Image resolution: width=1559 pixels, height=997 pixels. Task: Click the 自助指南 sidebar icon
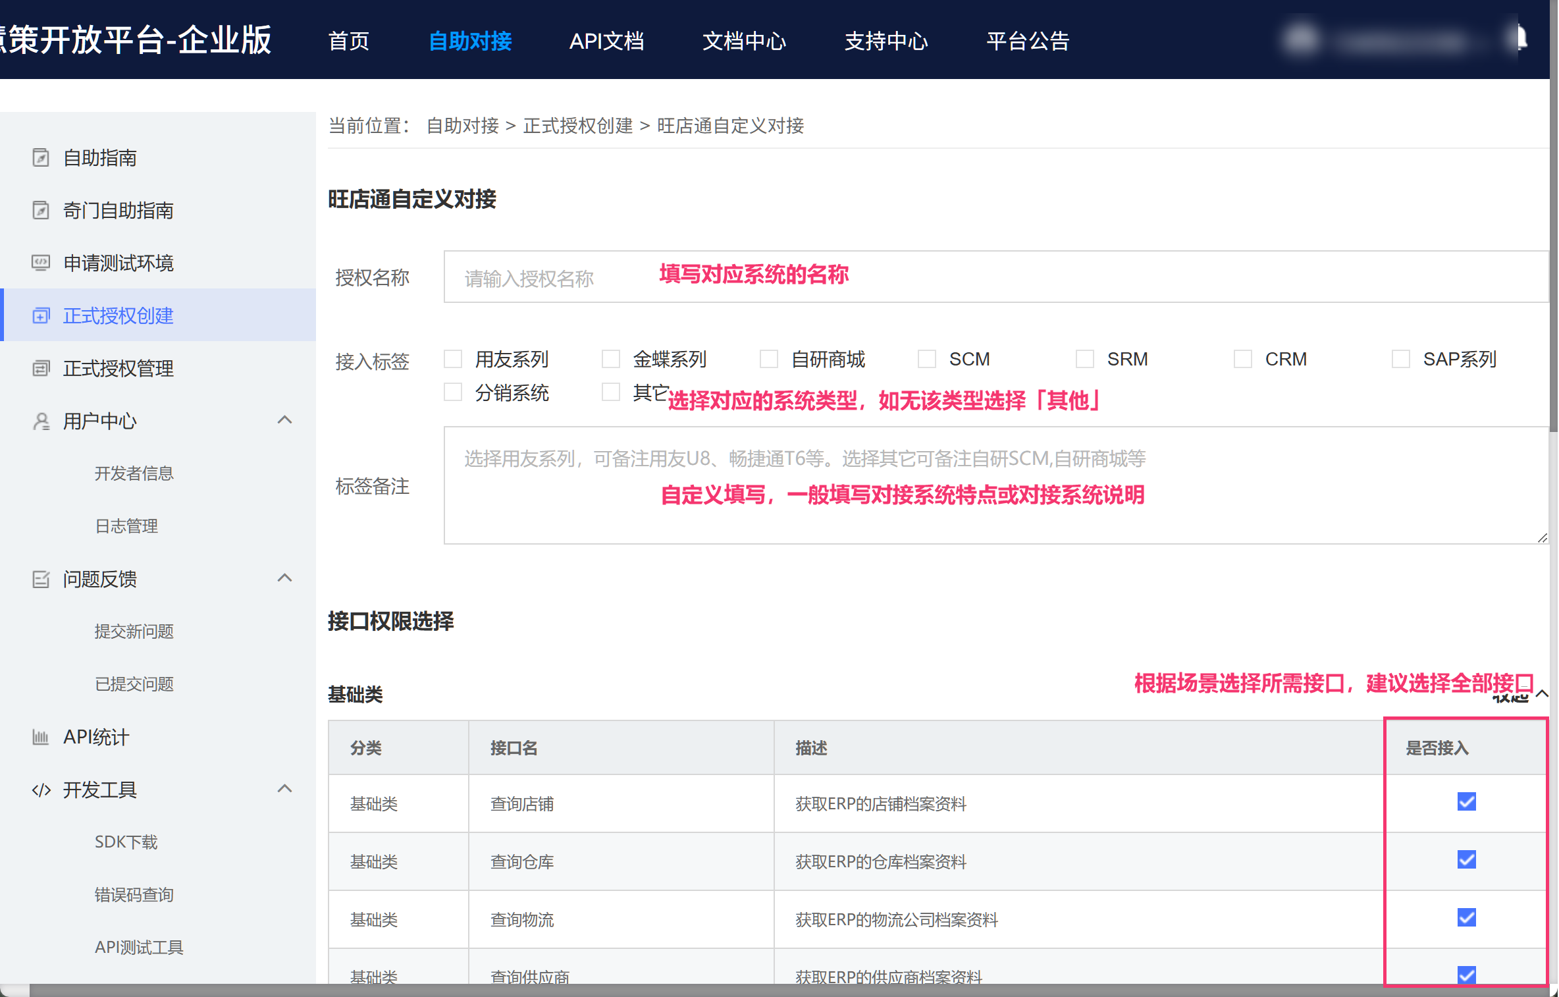pyautogui.click(x=41, y=158)
